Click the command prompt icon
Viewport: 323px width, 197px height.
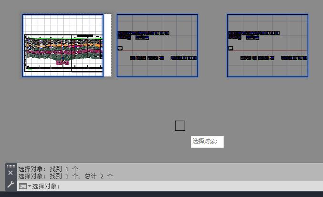(22, 186)
